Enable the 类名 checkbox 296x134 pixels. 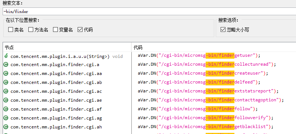[10, 30]
